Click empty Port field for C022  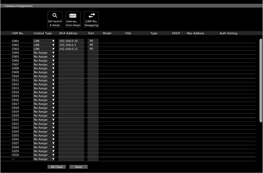[x=93, y=124]
